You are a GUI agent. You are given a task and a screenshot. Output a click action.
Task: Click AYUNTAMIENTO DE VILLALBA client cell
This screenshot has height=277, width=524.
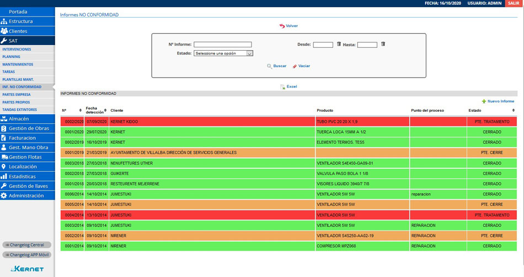tap(212, 153)
